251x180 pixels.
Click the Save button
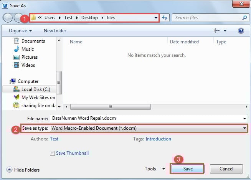click(188, 169)
